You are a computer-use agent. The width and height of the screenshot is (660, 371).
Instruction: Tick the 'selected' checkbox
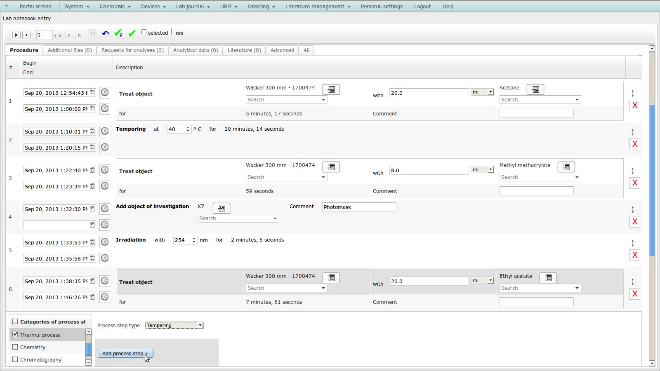click(144, 32)
